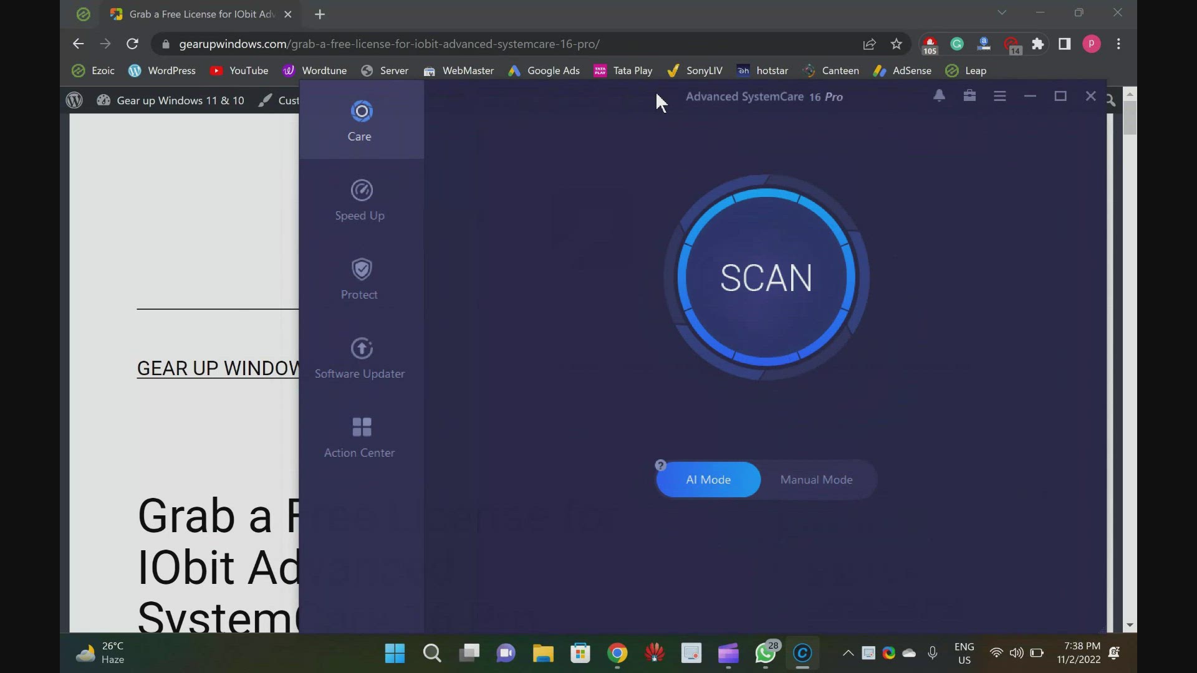Open the Chrome three-dot menu
The image size is (1197, 673).
point(1118,44)
